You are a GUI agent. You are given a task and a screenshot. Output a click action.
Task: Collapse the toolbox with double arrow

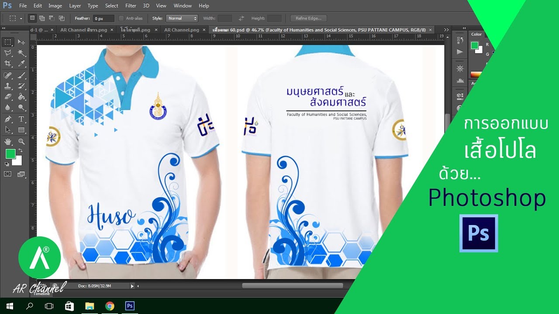[4, 28]
